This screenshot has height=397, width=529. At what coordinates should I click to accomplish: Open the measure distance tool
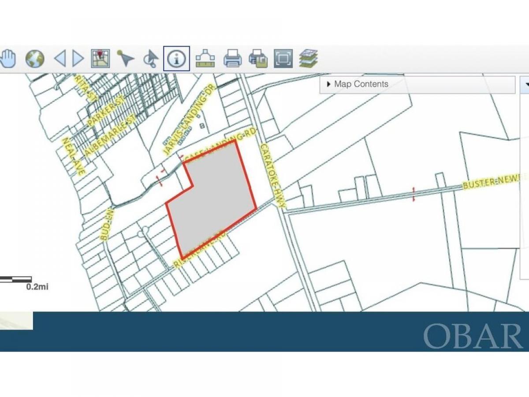205,59
